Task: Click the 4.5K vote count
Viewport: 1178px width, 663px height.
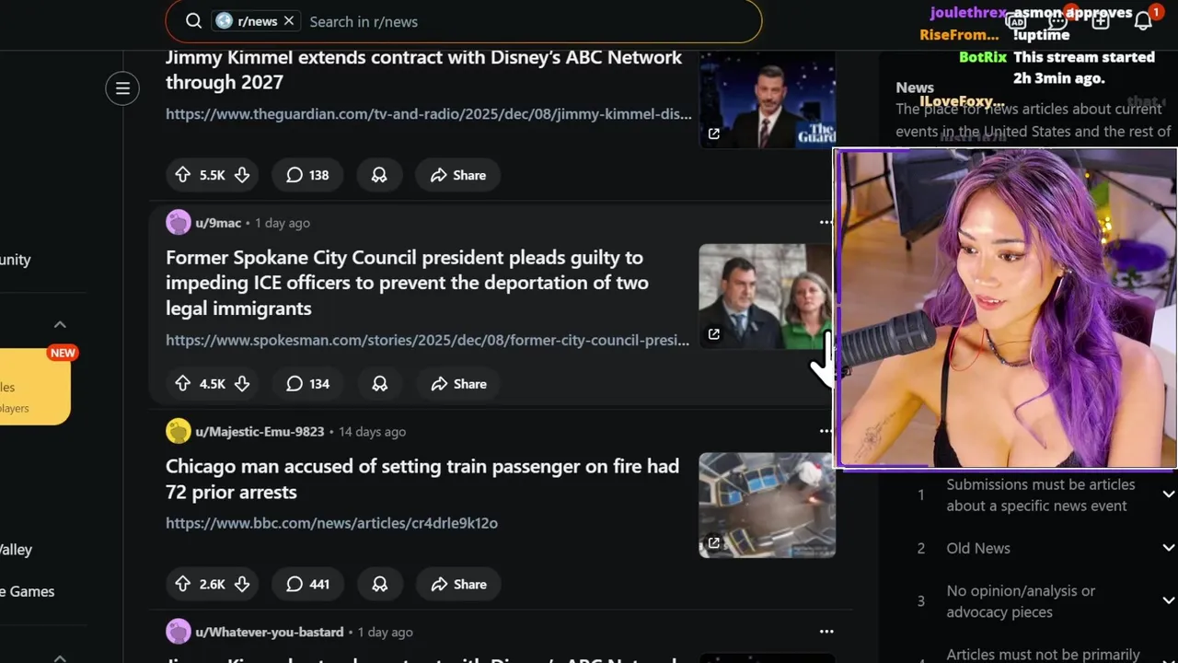Action: point(213,384)
